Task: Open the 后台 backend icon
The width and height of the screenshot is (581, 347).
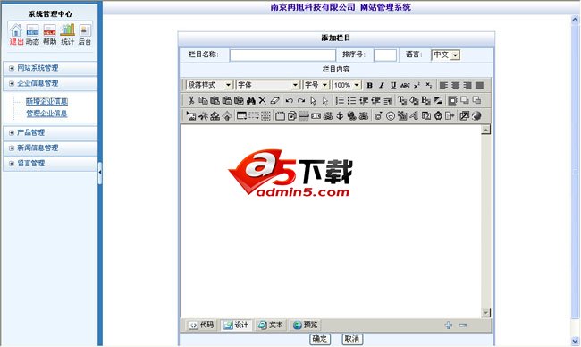Action: pos(85,30)
